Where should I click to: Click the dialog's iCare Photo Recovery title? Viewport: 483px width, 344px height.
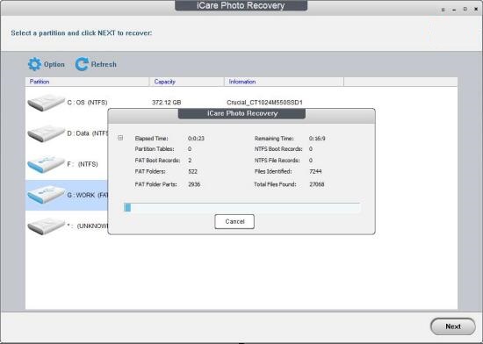[x=242, y=113]
